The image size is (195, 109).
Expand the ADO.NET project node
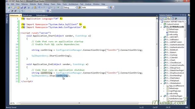coord(161,37)
